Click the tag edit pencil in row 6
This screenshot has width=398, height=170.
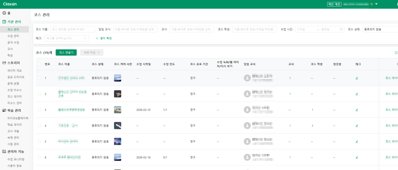pyautogui.click(x=357, y=157)
